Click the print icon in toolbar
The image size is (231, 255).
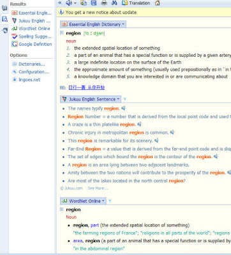point(104,3)
